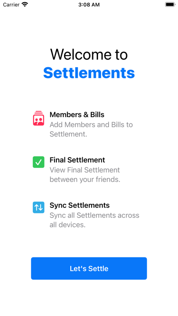Click the battery indicator icon
The image size is (178, 316).
tap(170, 5)
